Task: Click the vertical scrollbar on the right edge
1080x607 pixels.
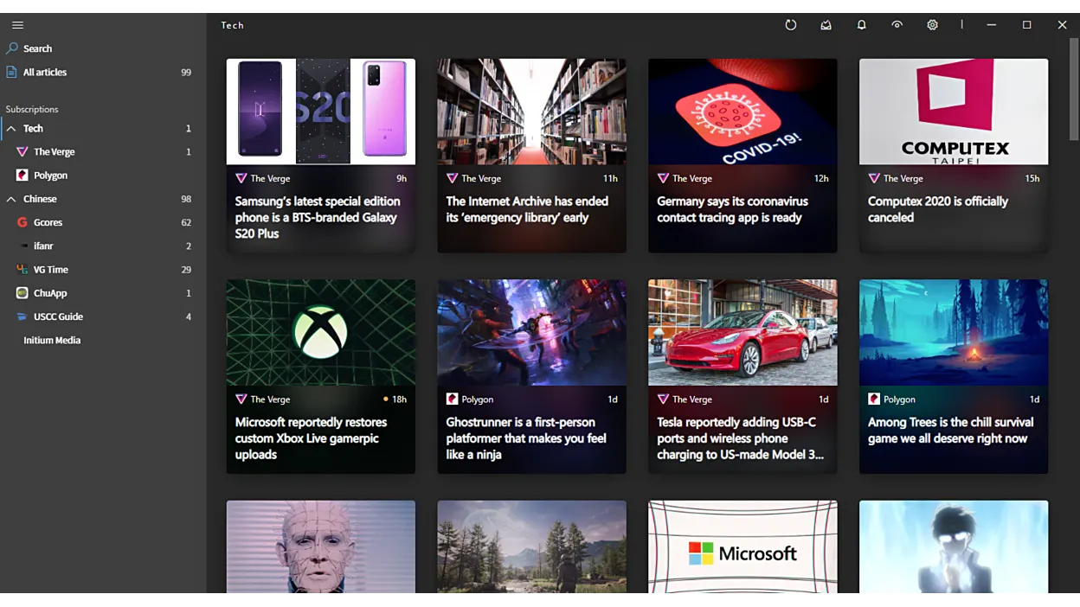Action: 1073,100
